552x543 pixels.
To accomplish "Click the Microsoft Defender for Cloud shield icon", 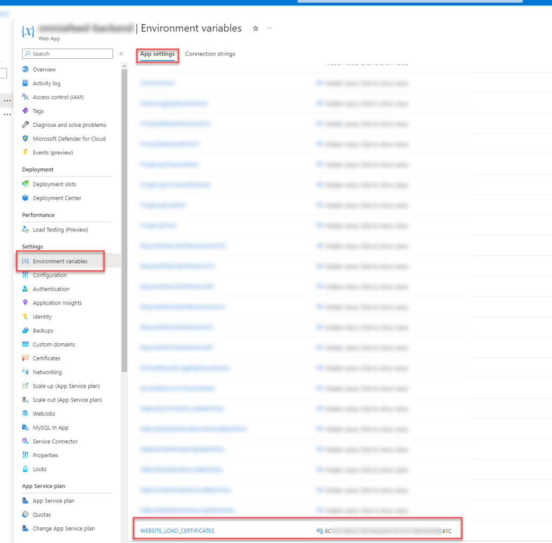I will tap(25, 139).
